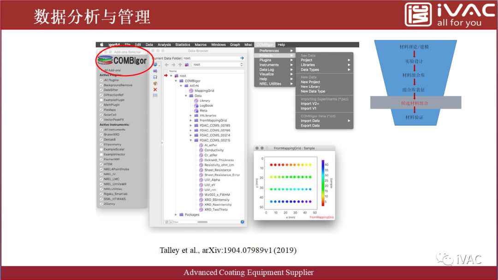Click the AlCrN folder icon

coord(186,86)
